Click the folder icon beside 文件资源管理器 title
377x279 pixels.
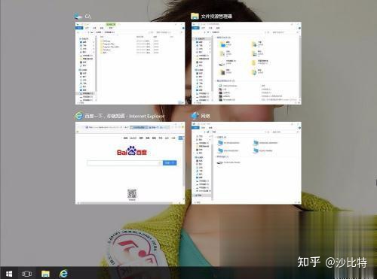[x=195, y=17]
